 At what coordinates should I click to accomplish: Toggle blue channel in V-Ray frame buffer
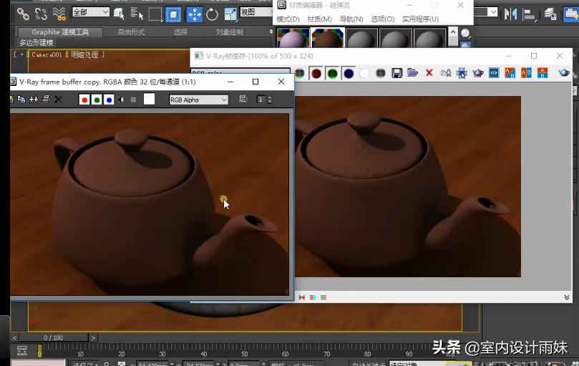click(349, 73)
